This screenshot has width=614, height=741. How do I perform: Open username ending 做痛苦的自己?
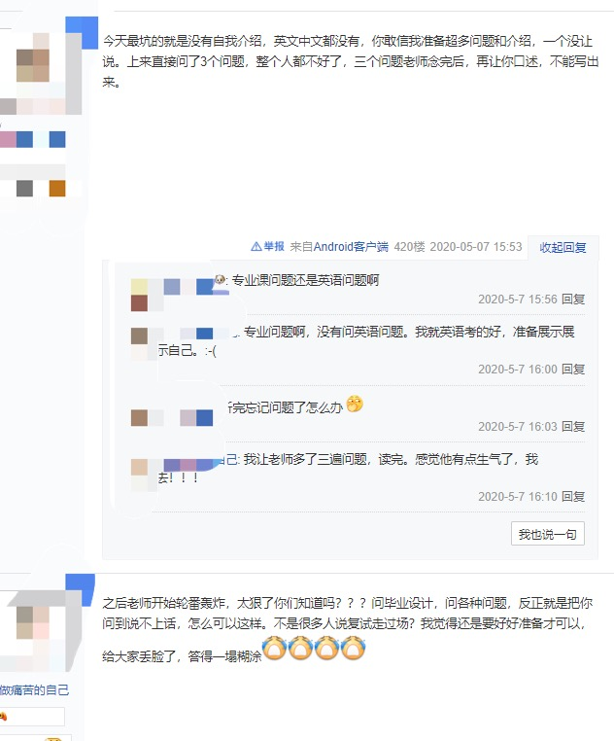tap(34, 690)
